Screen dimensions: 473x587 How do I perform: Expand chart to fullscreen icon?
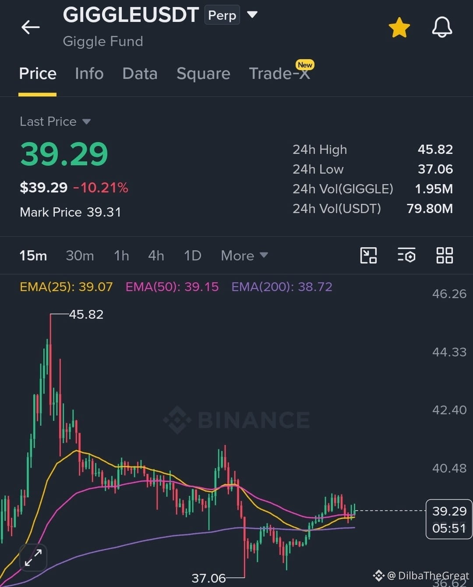tap(33, 558)
